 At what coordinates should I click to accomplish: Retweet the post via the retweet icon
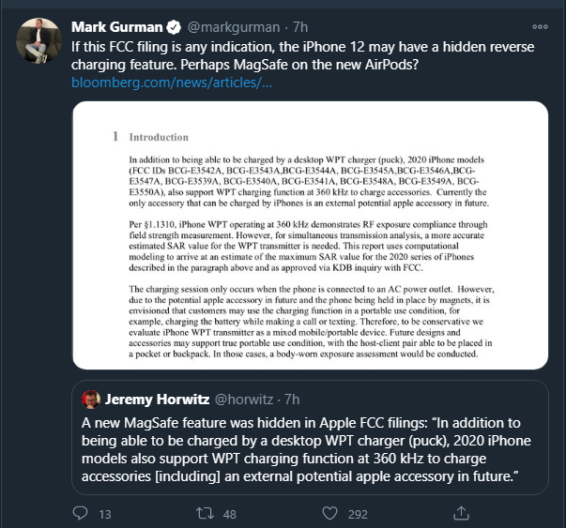205,513
